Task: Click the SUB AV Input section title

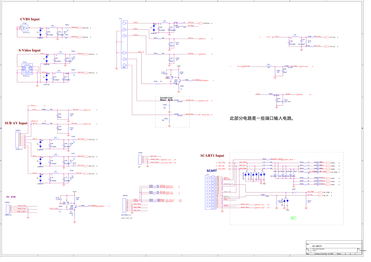Action: [16, 123]
